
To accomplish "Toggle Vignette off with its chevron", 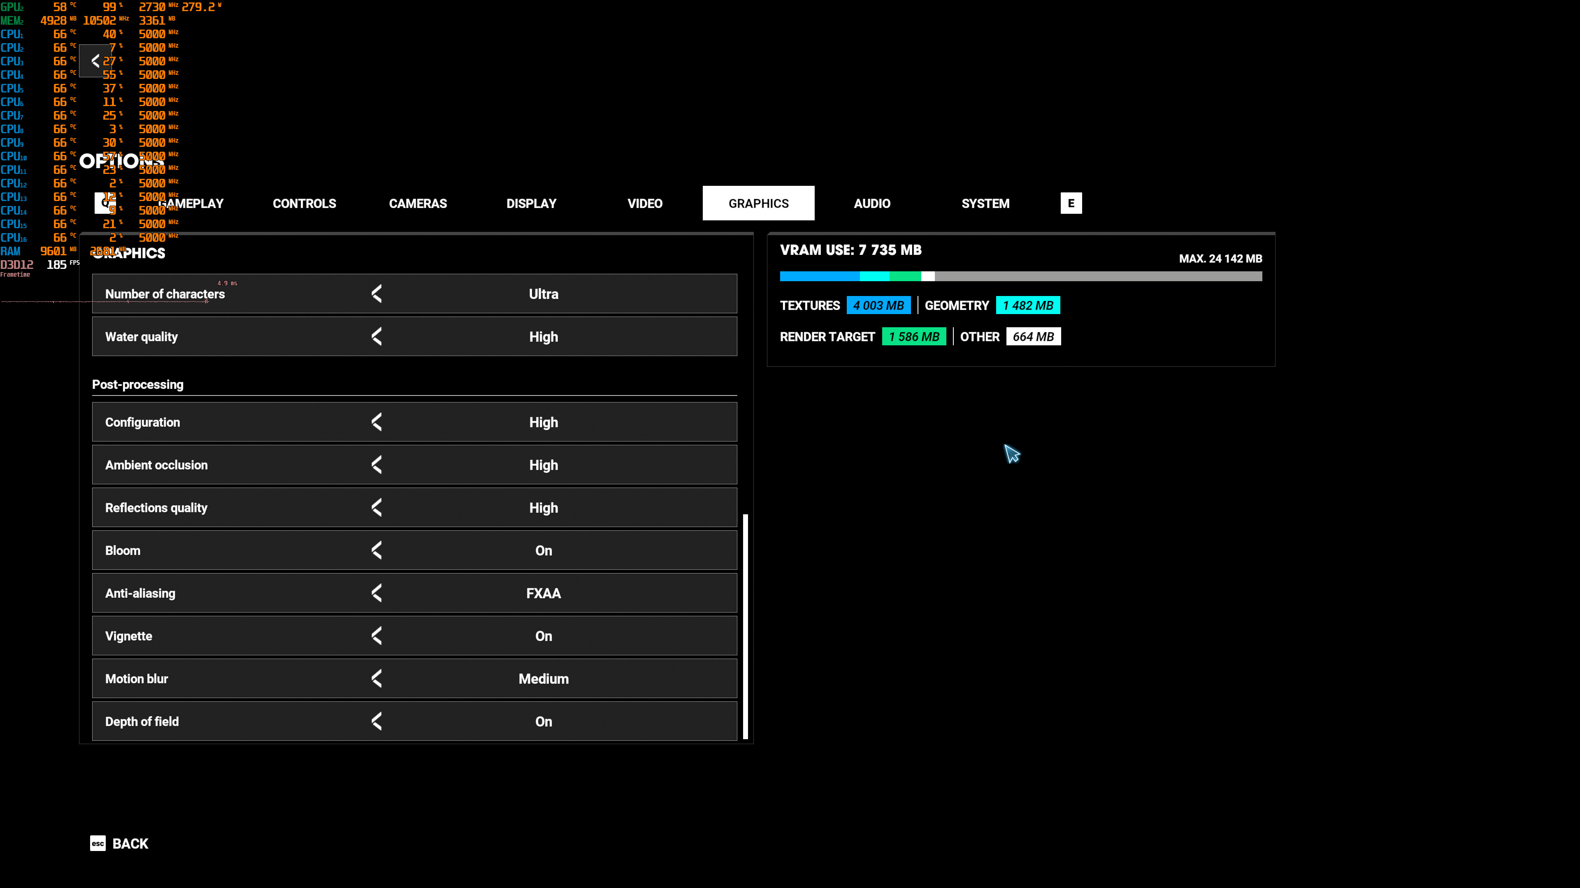I will (x=376, y=636).
